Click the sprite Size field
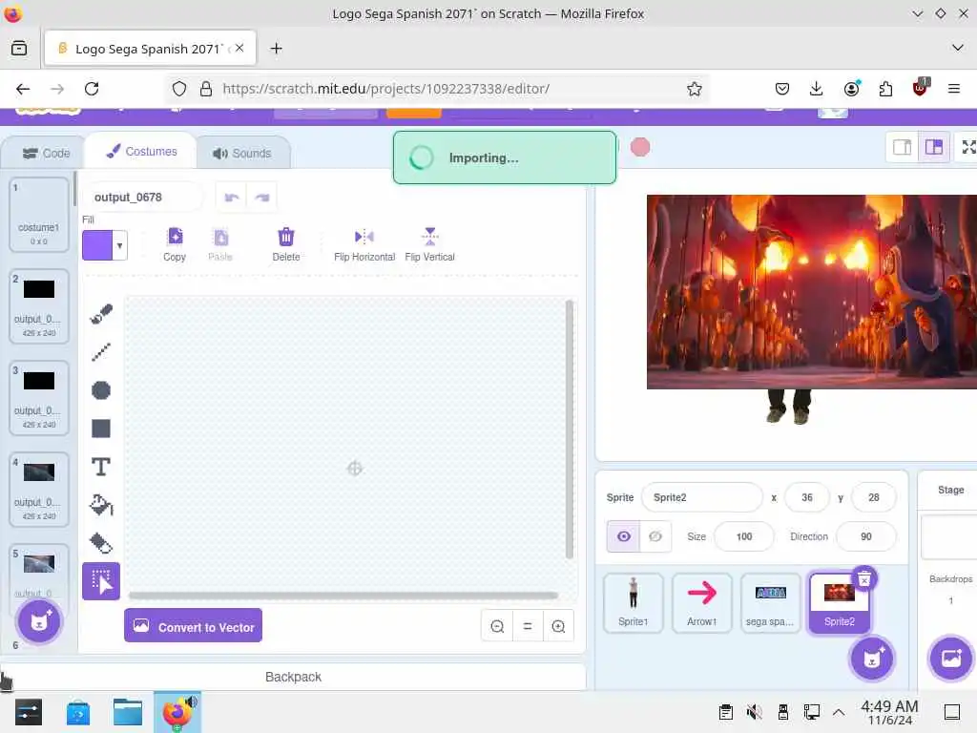 pyautogui.click(x=744, y=536)
